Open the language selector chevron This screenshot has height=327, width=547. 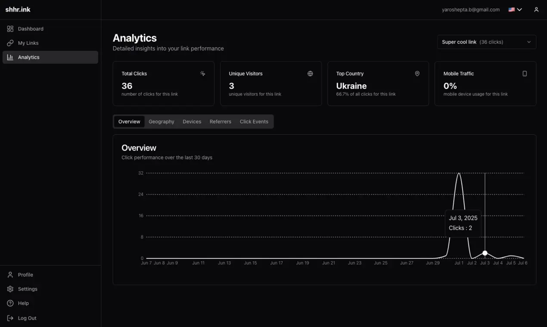click(519, 9)
